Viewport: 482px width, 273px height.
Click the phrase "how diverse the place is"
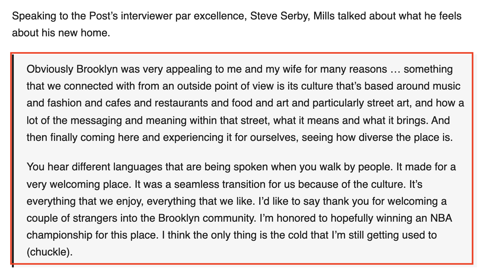394,137
